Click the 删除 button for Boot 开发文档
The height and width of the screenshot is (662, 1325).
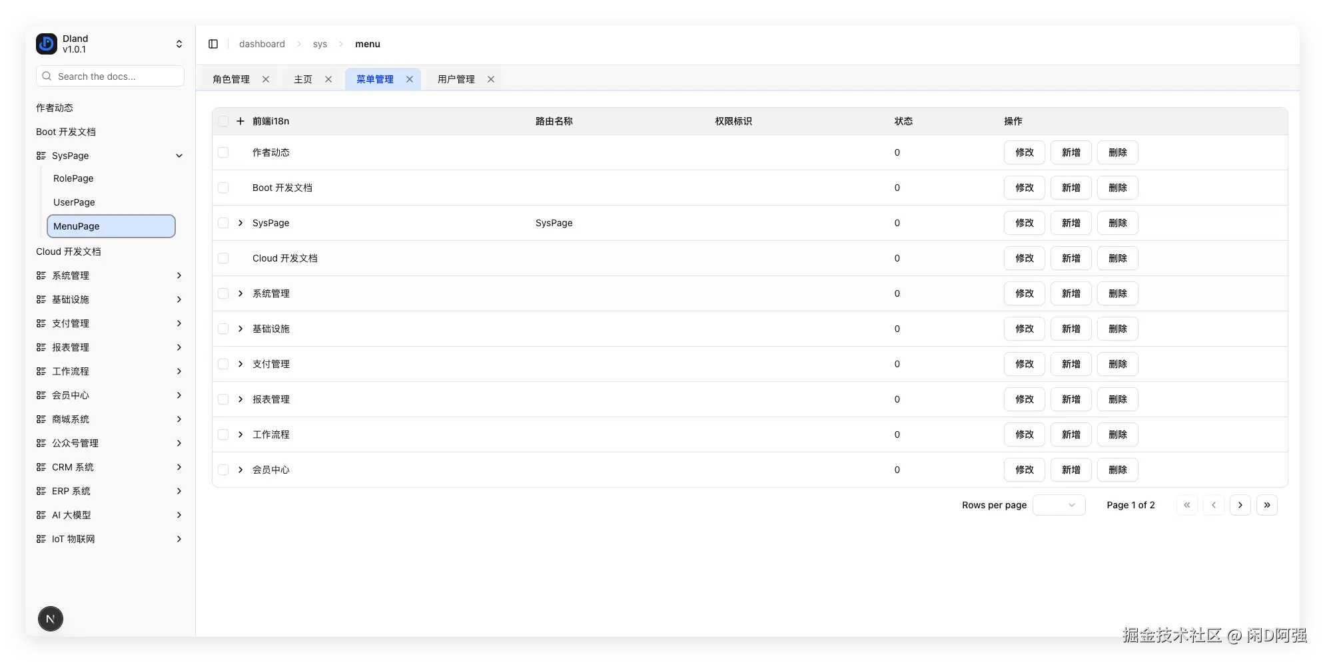coord(1117,188)
